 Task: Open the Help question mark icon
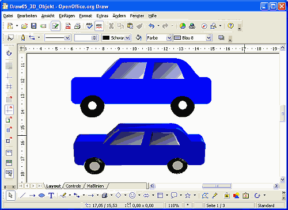coord(230,26)
